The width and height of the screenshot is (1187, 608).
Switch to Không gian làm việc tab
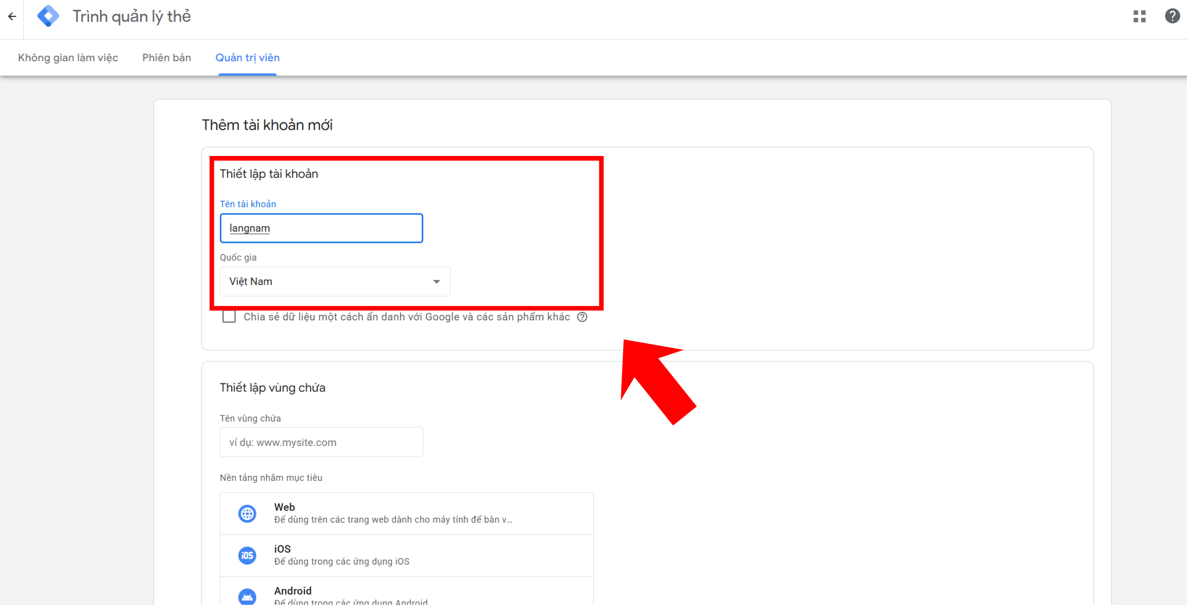(x=68, y=58)
